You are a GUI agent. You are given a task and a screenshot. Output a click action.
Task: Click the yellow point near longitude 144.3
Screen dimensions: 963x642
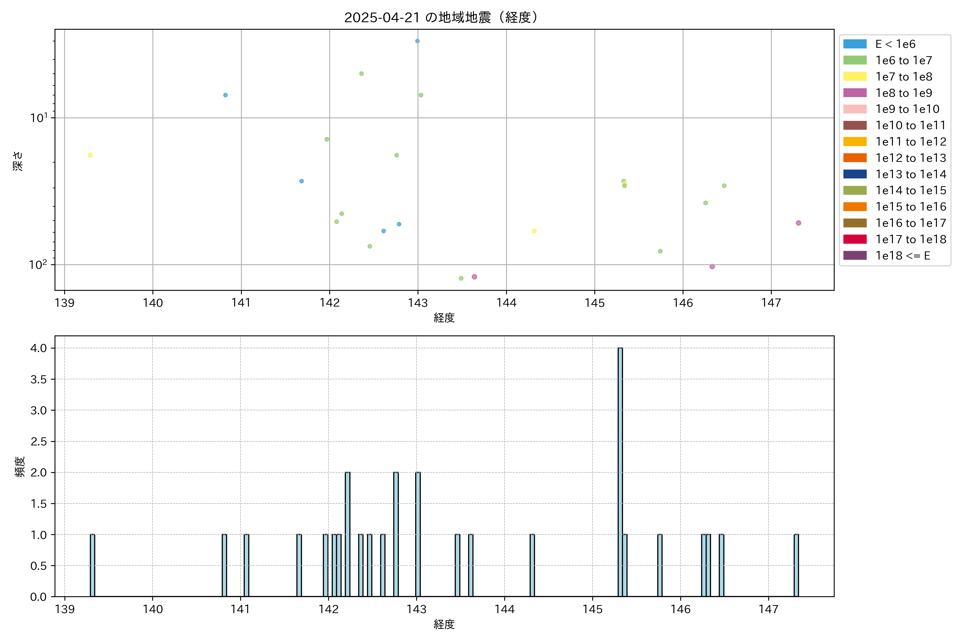pyautogui.click(x=534, y=231)
